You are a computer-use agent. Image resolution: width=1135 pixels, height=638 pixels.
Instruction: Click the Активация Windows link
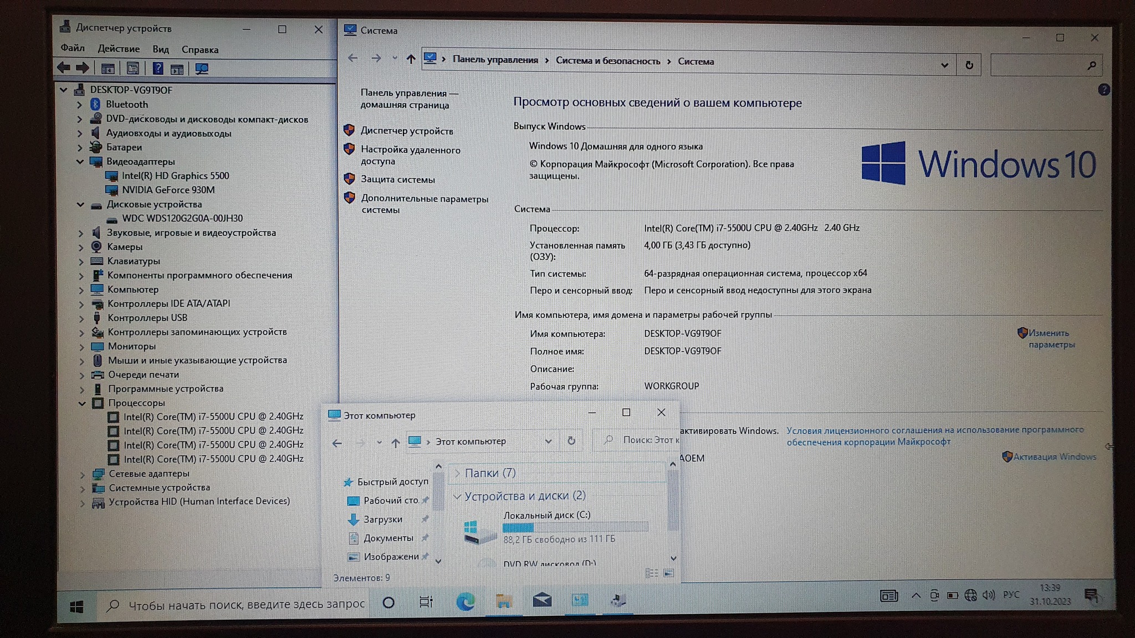pyautogui.click(x=1054, y=457)
